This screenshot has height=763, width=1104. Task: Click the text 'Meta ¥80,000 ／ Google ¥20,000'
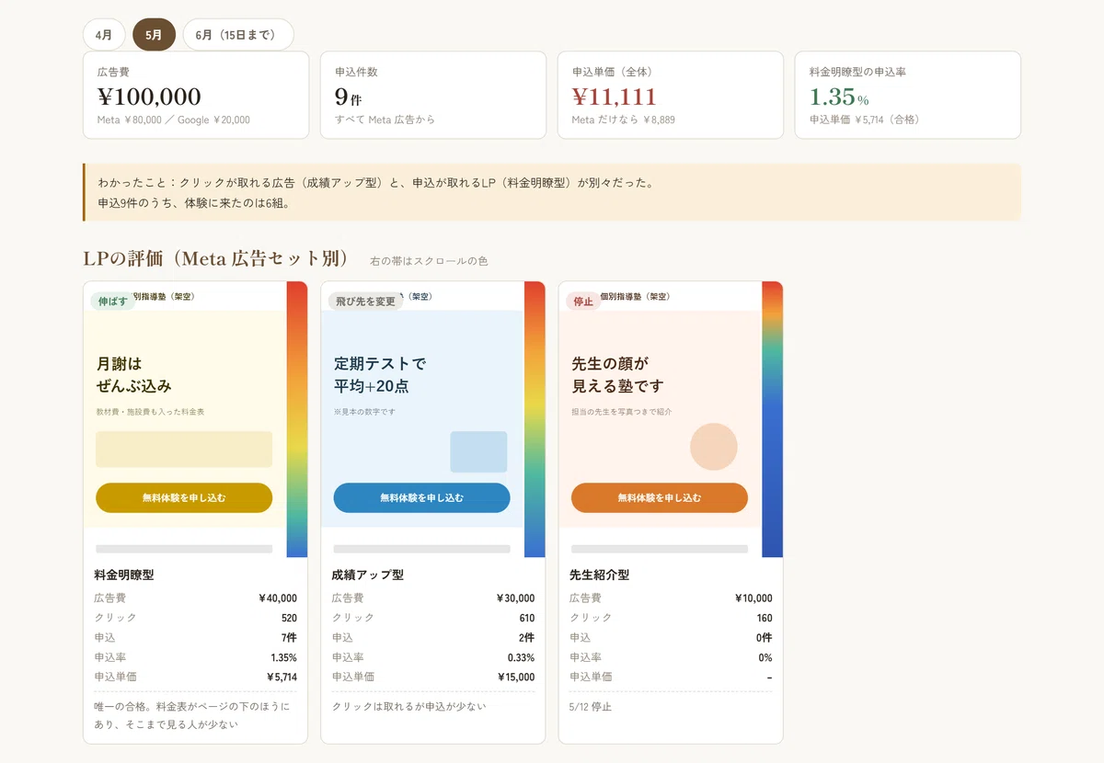point(174,120)
